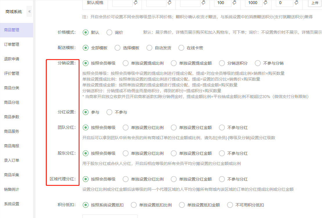
Task: Go to 商品分类 in the sidebar
Action: tap(12, 88)
